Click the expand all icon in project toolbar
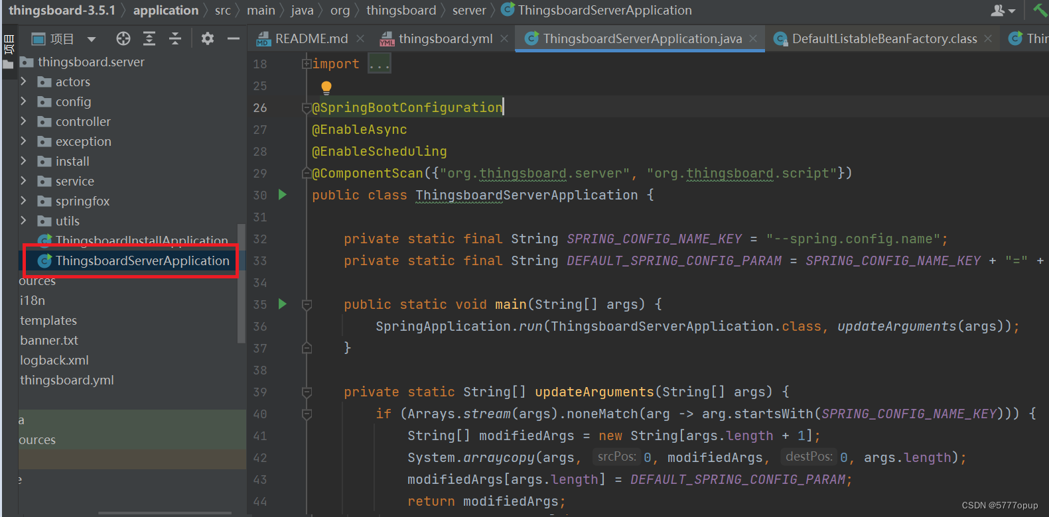 coord(149,39)
